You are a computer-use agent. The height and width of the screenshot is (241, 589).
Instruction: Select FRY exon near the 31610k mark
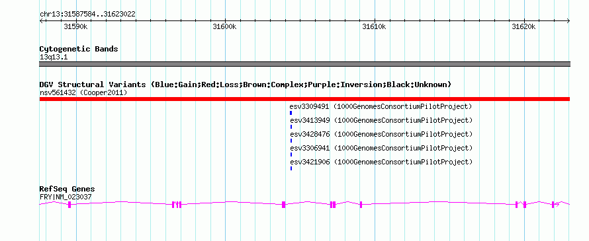tap(361, 204)
